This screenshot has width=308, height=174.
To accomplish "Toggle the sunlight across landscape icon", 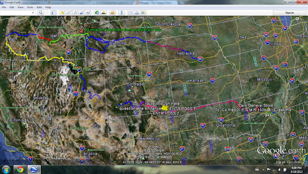I will (103, 13).
